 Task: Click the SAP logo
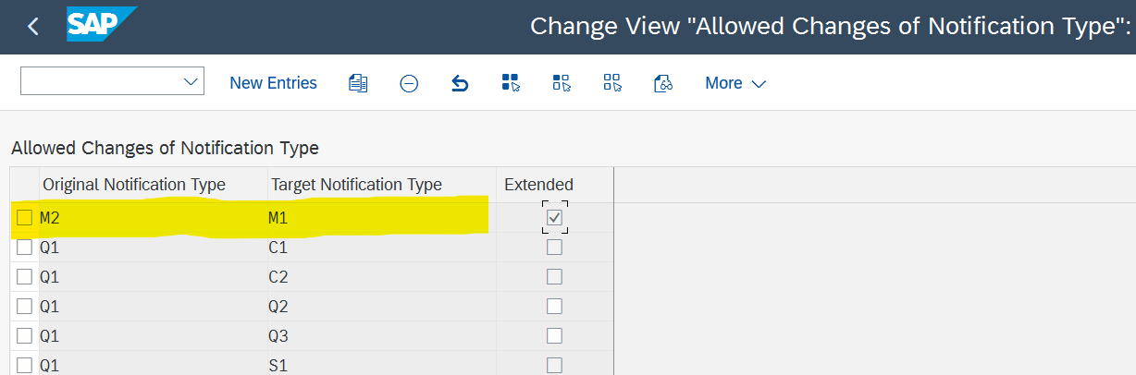[x=100, y=25]
